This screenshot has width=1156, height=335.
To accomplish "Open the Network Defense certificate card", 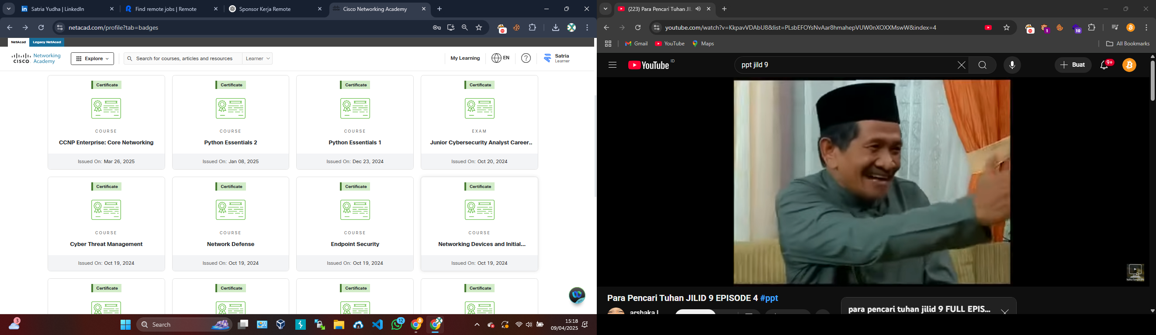I will click(x=231, y=224).
